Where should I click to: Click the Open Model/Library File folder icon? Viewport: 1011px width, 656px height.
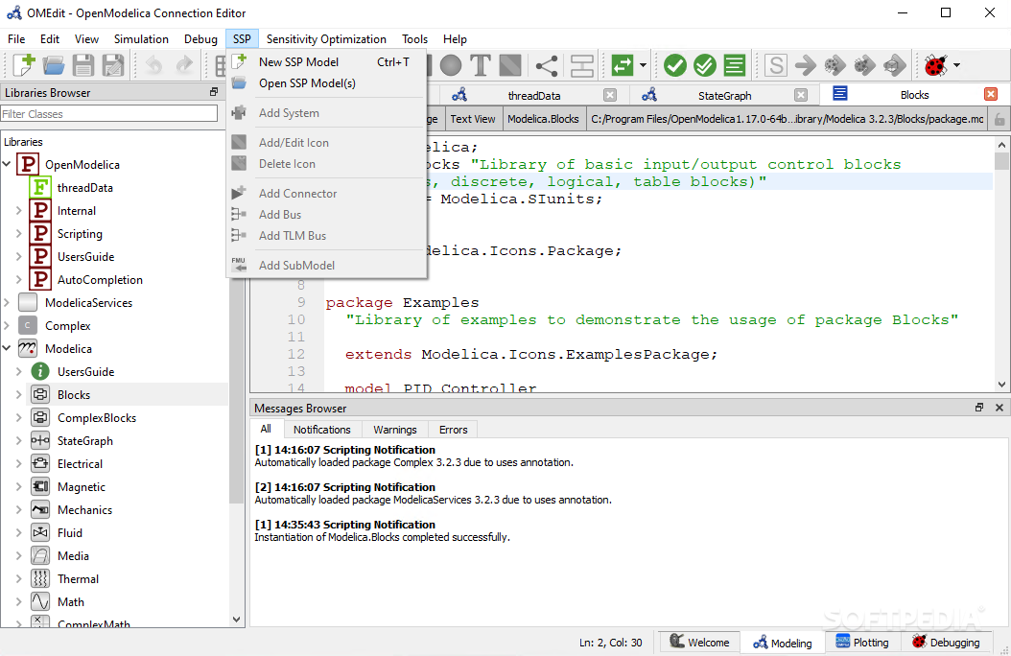tap(54, 65)
